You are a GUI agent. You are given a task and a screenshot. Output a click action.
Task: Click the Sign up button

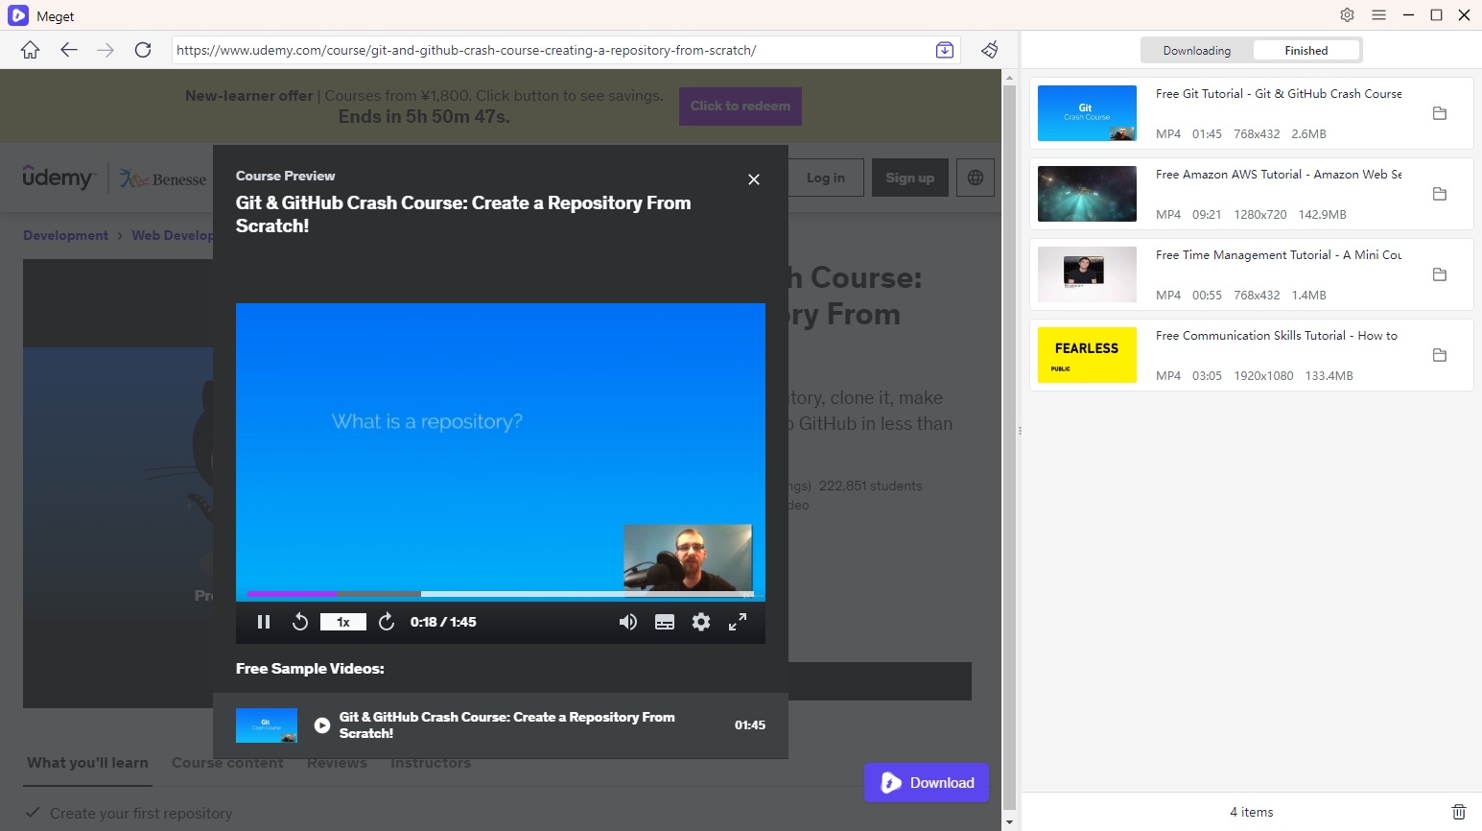click(910, 178)
